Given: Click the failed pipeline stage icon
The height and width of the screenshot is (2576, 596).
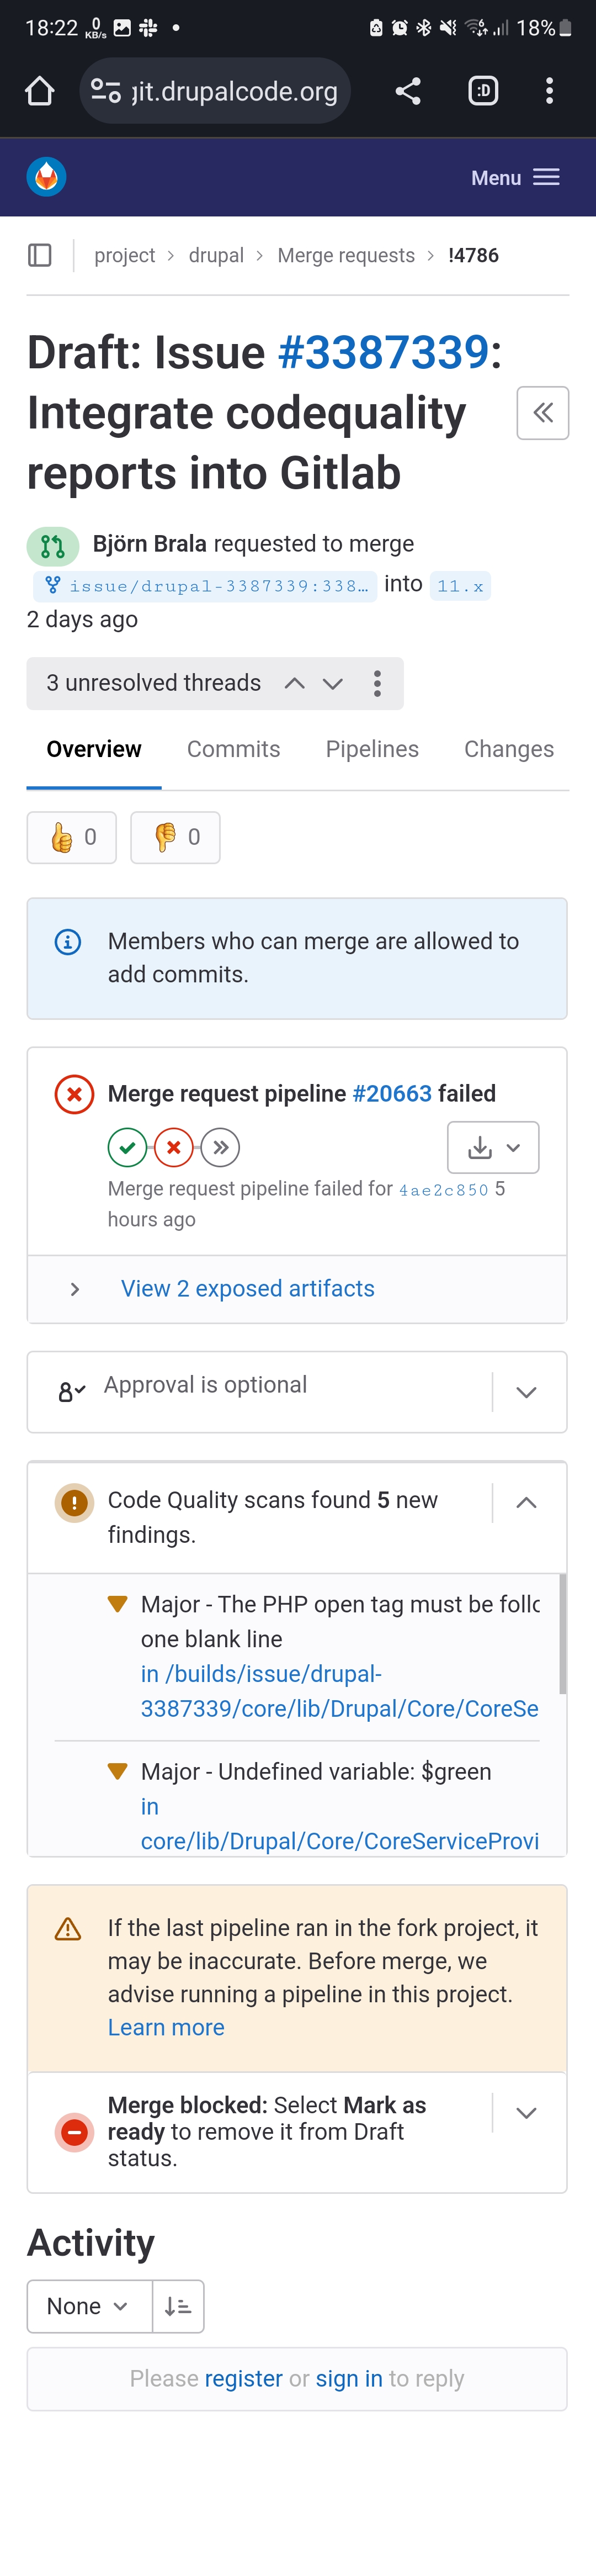Looking at the screenshot, I should [173, 1147].
